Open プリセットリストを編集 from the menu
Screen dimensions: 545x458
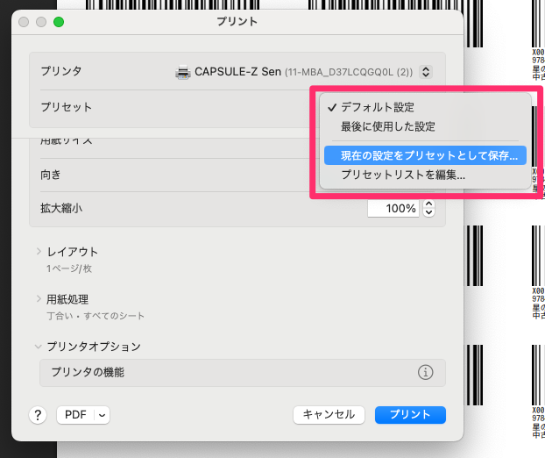pos(402,175)
